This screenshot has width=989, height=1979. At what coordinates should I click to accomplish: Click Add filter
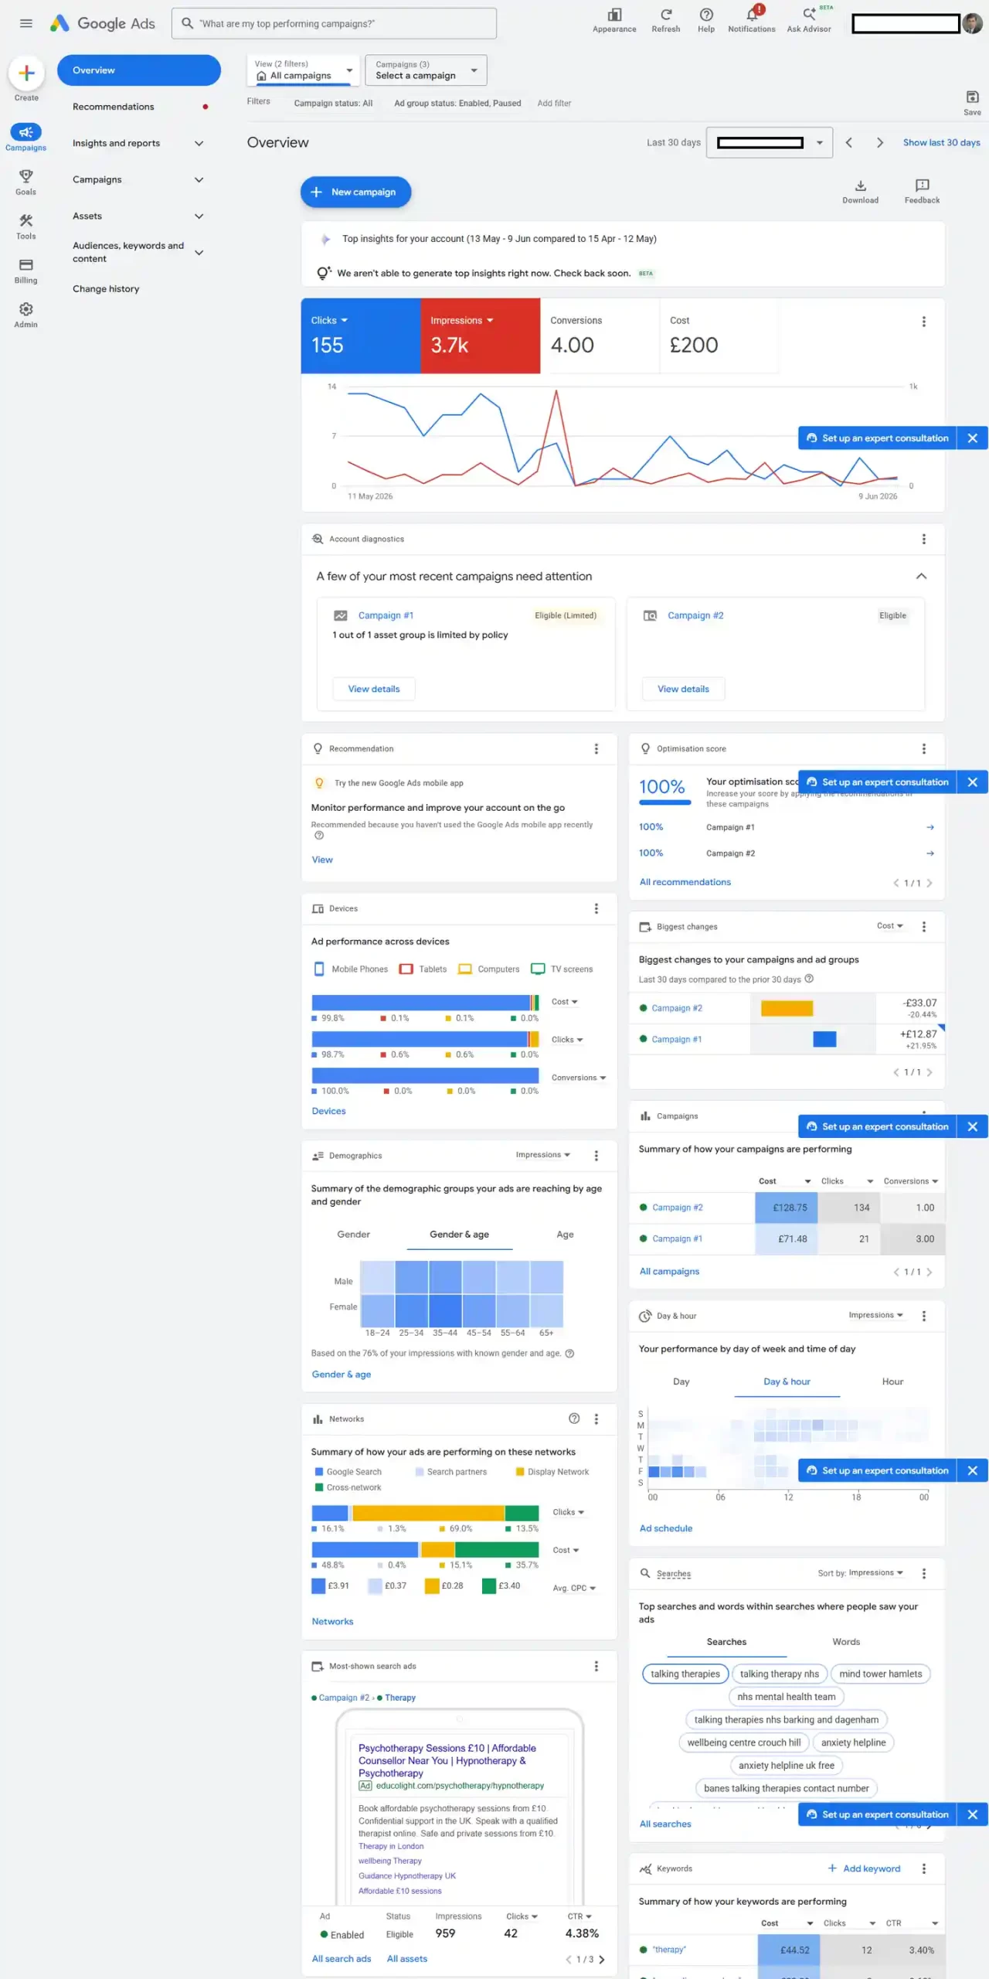pyautogui.click(x=554, y=103)
